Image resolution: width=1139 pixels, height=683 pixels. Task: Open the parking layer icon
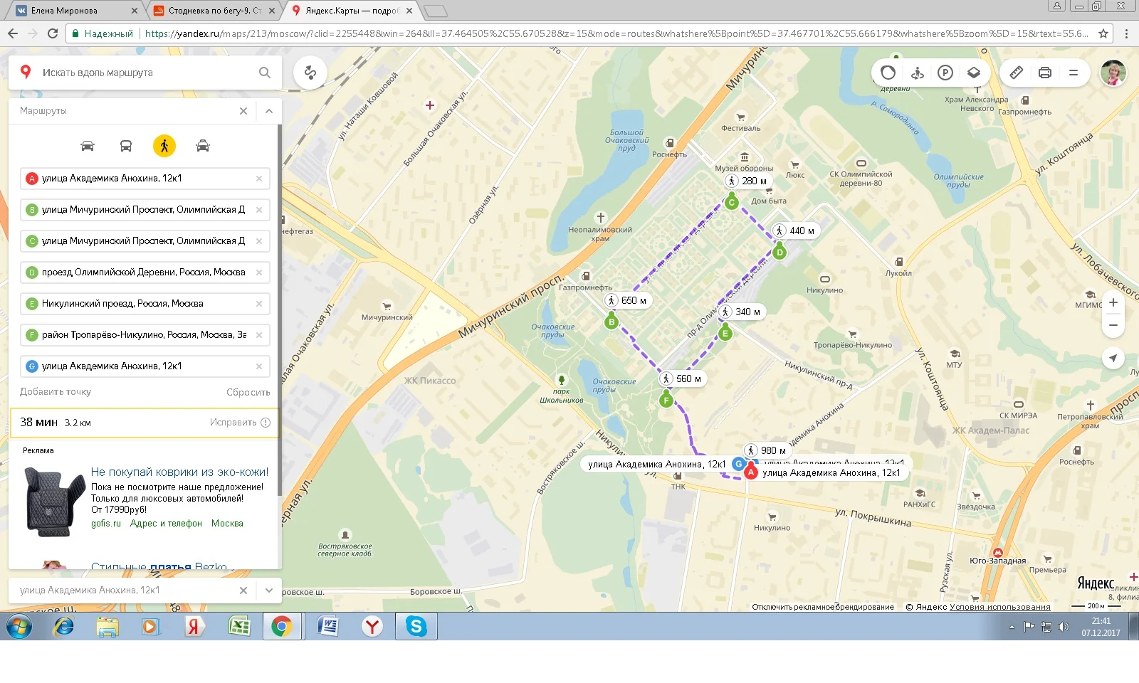[x=945, y=73]
